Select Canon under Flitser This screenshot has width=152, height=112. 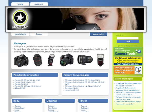[84, 106]
